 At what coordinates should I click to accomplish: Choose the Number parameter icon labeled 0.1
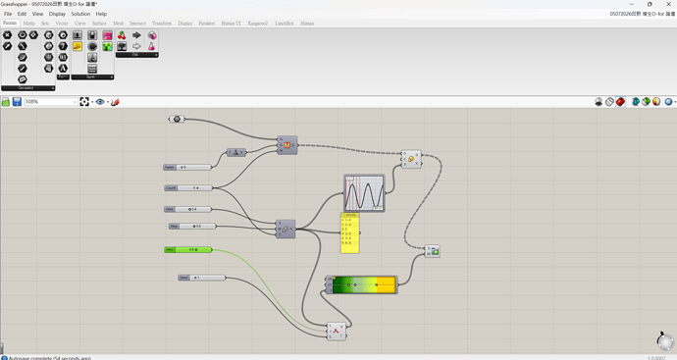63,58
